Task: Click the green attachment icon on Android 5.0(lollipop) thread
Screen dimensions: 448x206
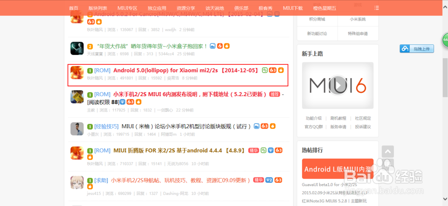Action: (265, 70)
